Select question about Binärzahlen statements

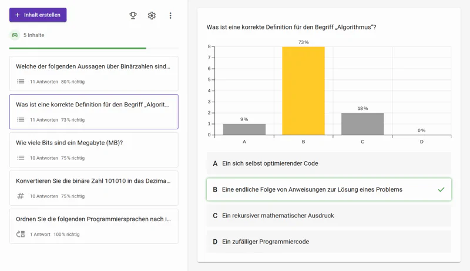(x=93, y=67)
